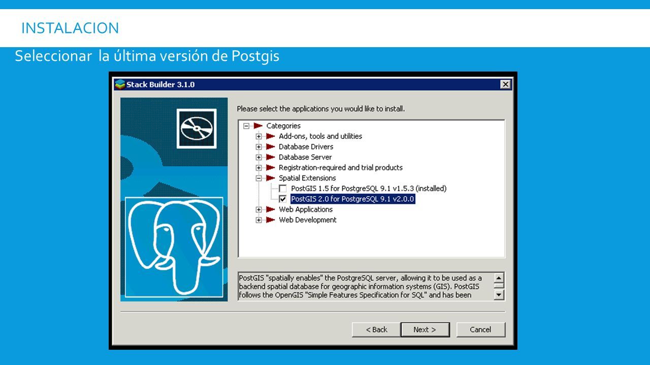Click 'Please select the applications' instruction text
Image resolution: width=650 pixels, height=365 pixels.
(x=321, y=108)
